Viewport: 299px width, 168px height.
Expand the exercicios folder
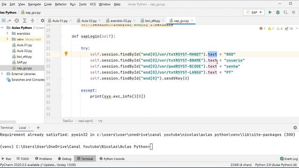point(7,33)
